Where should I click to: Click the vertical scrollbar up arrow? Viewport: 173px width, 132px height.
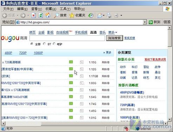point(169,28)
